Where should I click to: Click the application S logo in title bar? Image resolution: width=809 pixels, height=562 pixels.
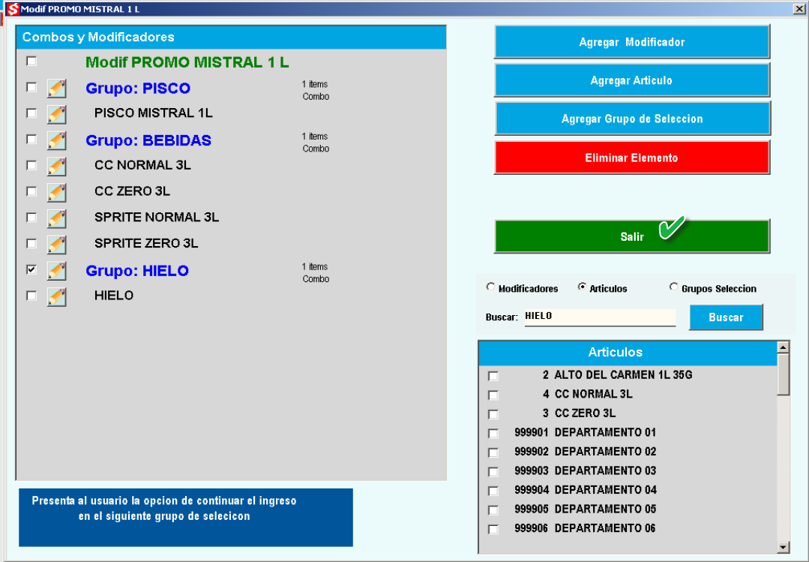pos(13,9)
